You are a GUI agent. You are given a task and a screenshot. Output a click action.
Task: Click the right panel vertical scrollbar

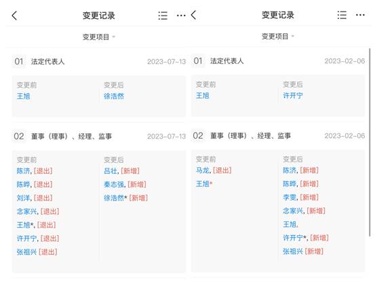[x=370, y=143]
